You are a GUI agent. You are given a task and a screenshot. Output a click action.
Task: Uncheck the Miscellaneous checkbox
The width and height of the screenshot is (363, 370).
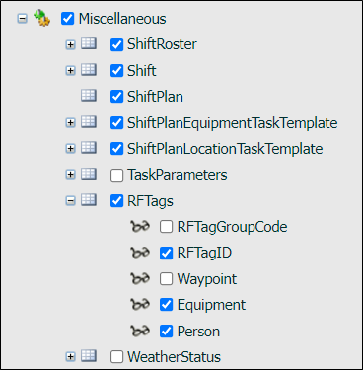point(68,19)
